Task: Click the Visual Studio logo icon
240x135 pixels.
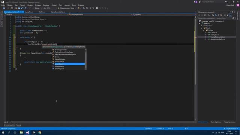Action: [3, 2]
